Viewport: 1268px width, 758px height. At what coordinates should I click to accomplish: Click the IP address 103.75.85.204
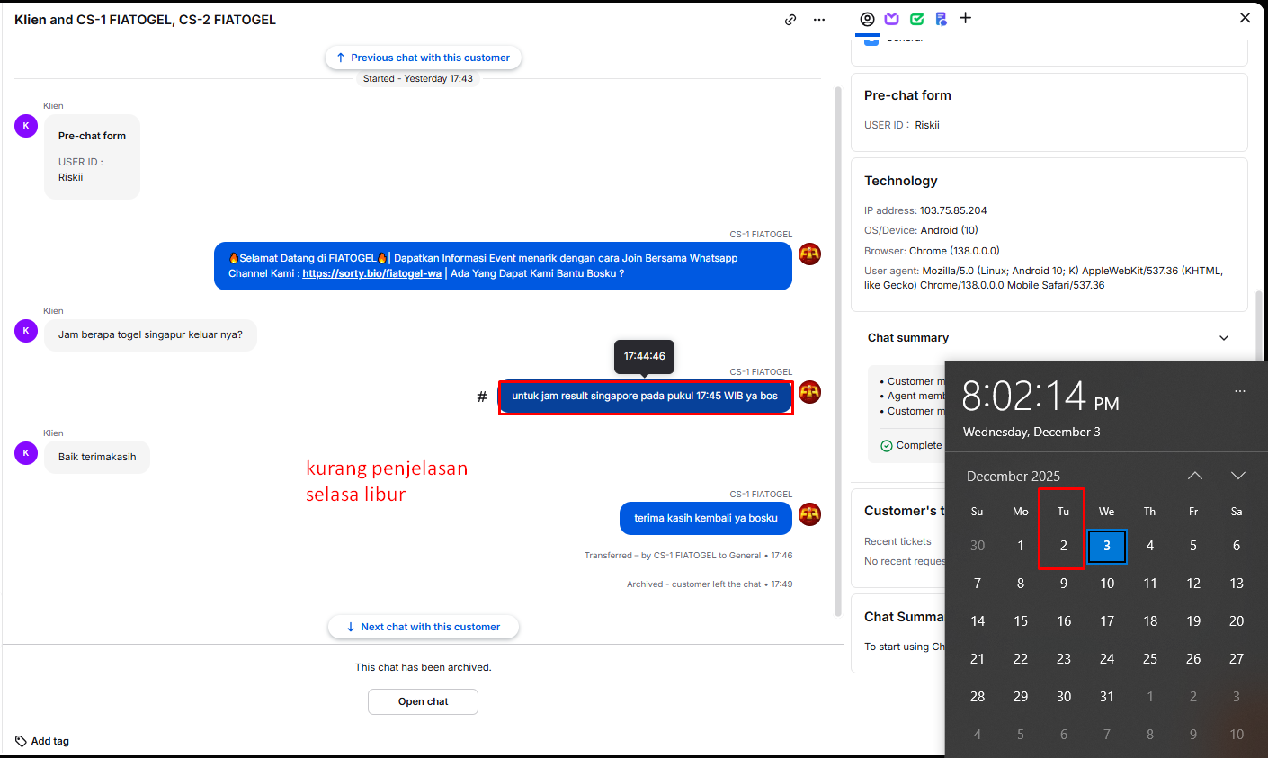click(953, 210)
